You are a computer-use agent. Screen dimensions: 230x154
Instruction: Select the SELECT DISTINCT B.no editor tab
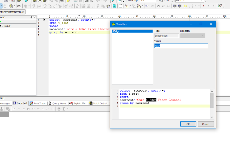tap(12, 12)
